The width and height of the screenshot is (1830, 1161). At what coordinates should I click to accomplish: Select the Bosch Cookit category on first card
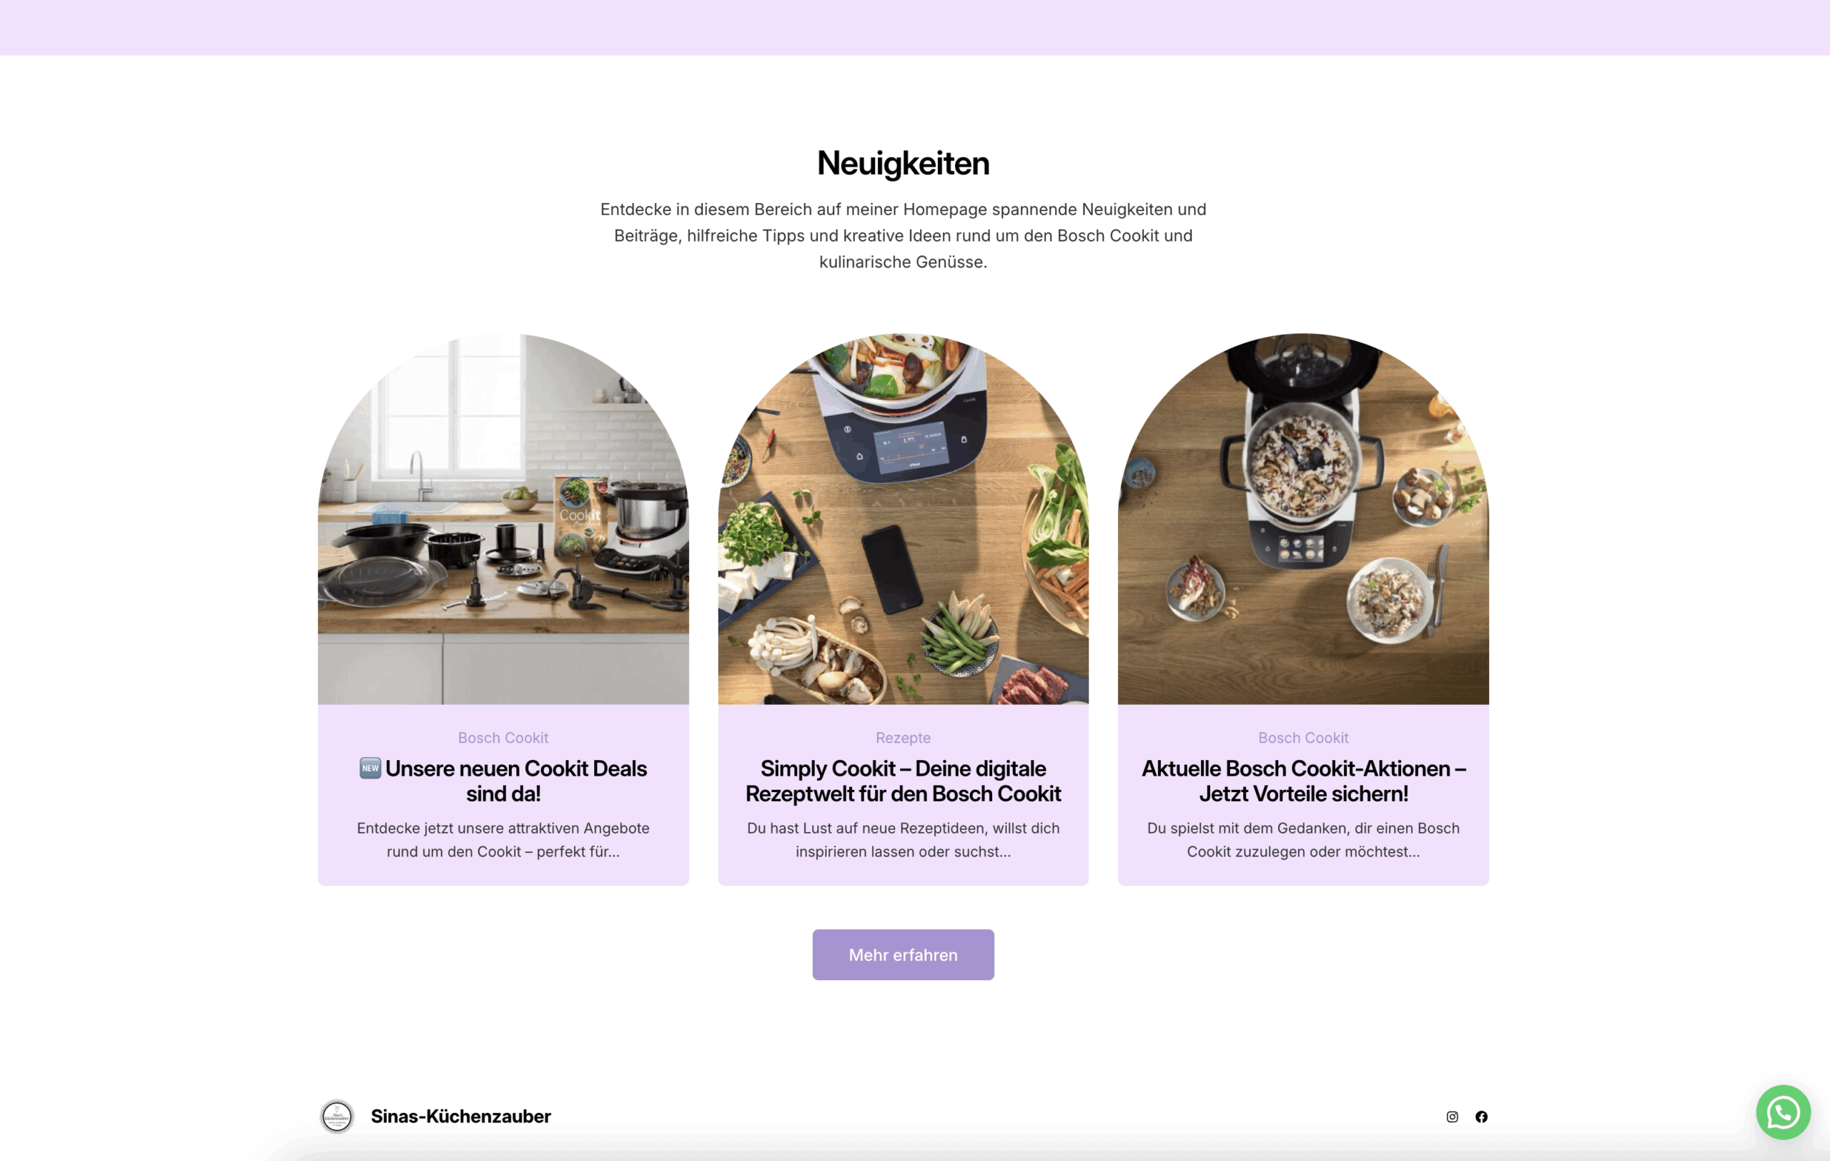[503, 738]
